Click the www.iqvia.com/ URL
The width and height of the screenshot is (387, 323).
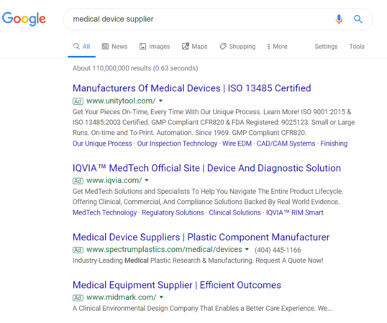114,180
